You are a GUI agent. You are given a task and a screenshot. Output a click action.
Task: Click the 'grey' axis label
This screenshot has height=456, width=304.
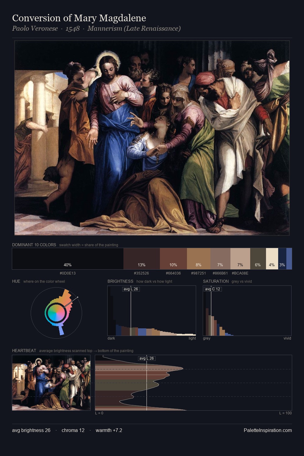(207, 338)
